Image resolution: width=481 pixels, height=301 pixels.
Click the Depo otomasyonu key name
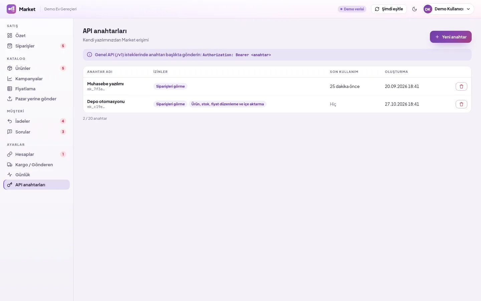(106, 101)
